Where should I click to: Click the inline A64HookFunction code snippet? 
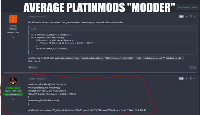tap(119, 58)
